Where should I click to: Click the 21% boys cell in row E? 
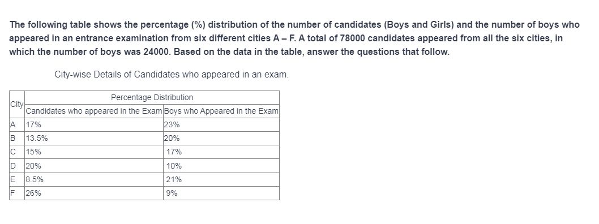tap(221, 179)
